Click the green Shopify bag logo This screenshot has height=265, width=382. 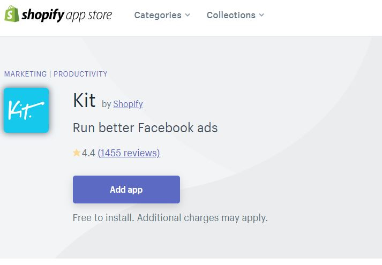[11, 14]
